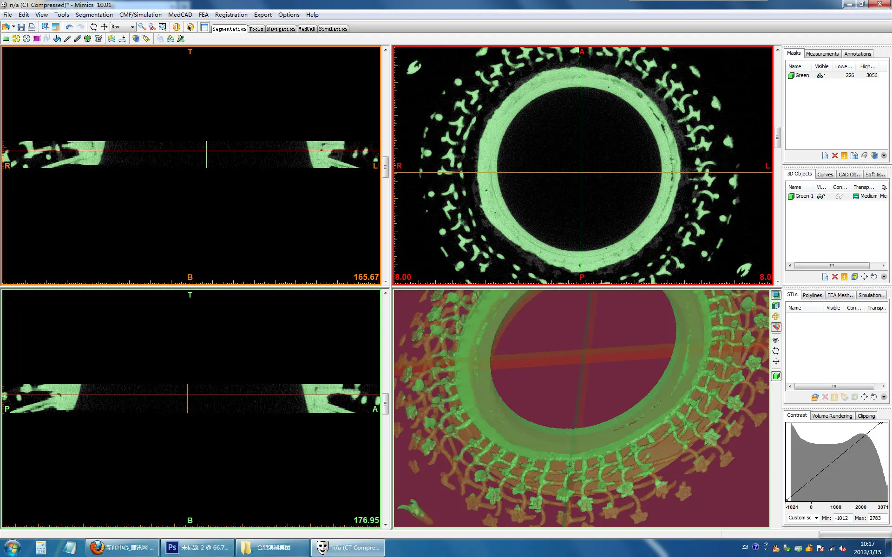The image size is (892, 557).
Task: Switch to the Measurements tab
Action: tap(822, 54)
